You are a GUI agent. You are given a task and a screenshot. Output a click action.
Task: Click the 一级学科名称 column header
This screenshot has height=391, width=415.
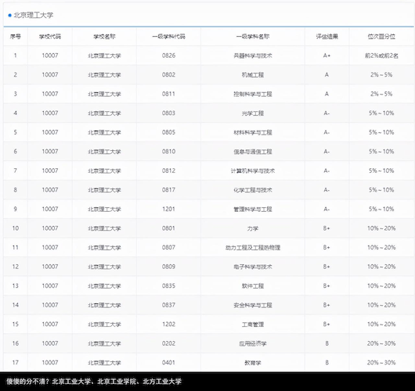point(253,37)
